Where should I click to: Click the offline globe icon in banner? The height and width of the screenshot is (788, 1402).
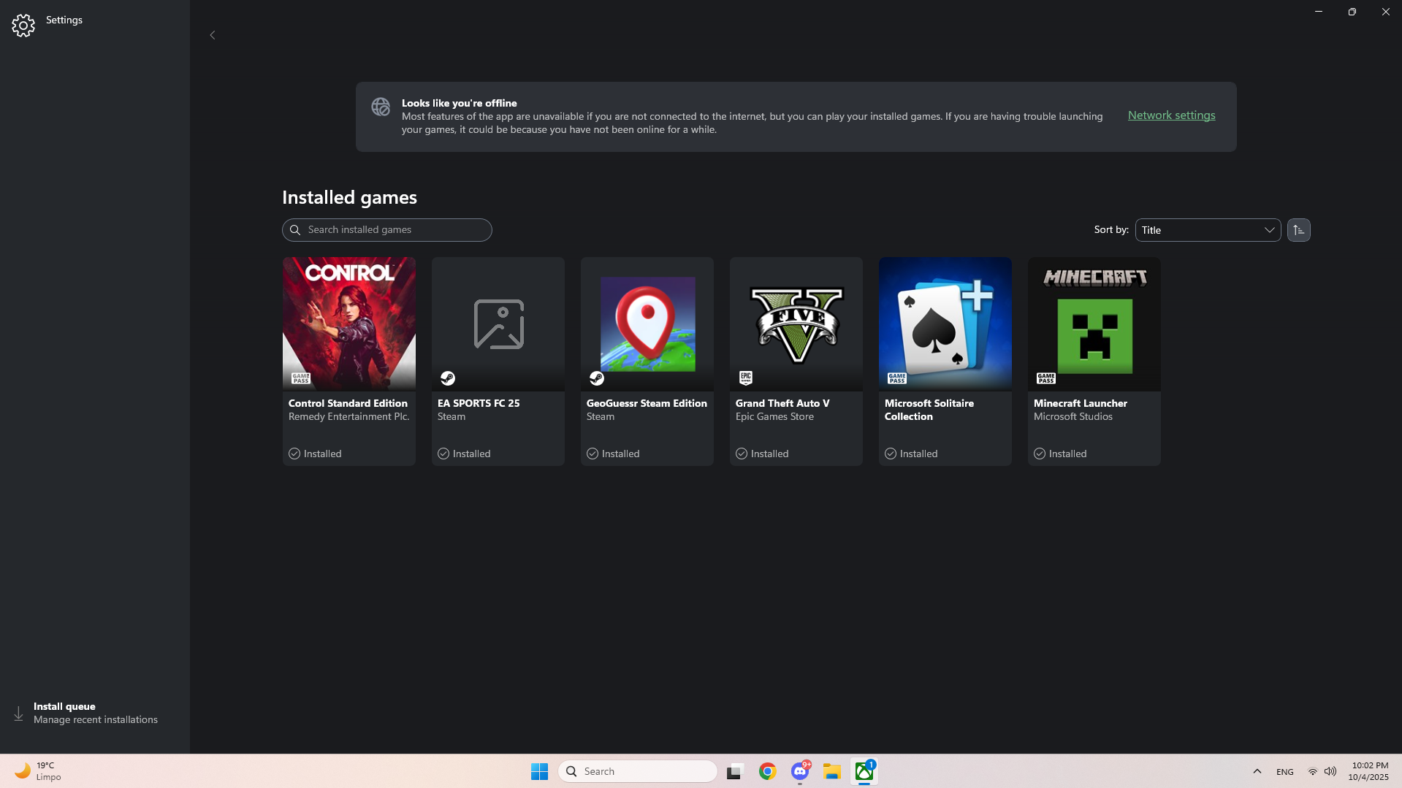coord(381,107)
